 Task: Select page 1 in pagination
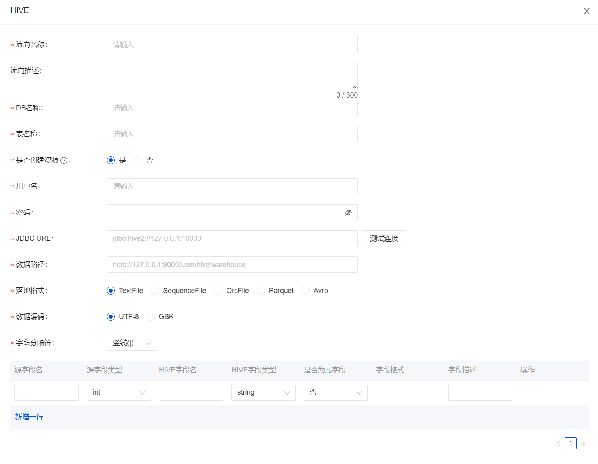pos(570,443)
